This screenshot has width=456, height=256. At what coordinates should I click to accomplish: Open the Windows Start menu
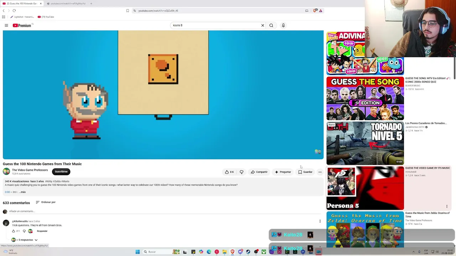point(138,252)
